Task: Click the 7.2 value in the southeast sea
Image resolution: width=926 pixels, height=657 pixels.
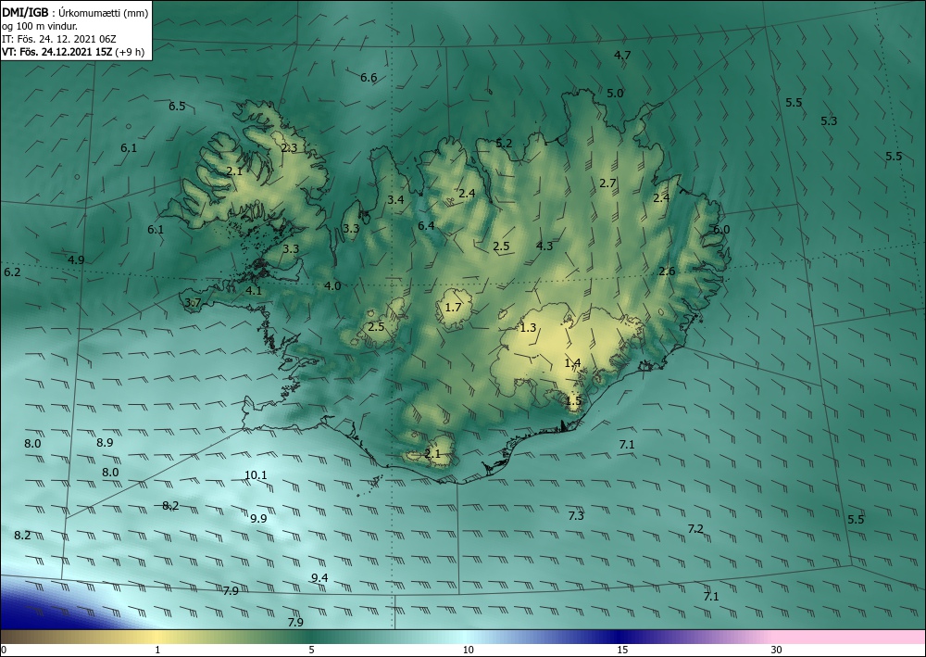Action: (x=695, y=529)
